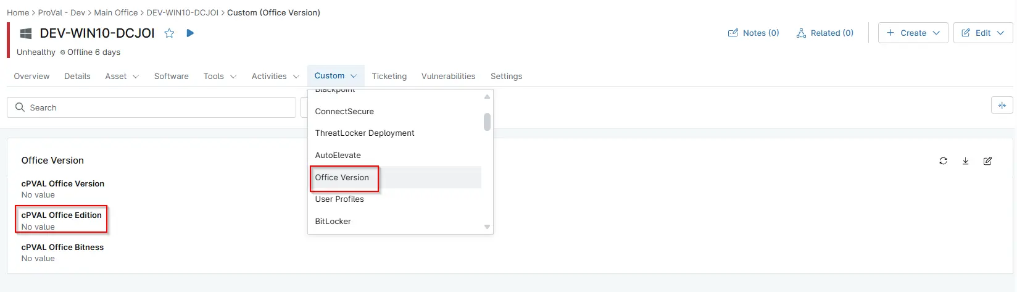This screenshot has height=292, width=1017.
Task: Open Notes (0)
Action: pos(753,33)
